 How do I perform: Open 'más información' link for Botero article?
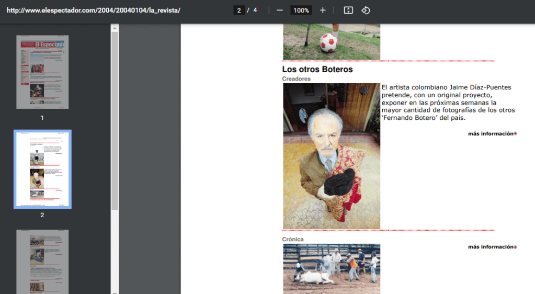(x=492, y=134)
